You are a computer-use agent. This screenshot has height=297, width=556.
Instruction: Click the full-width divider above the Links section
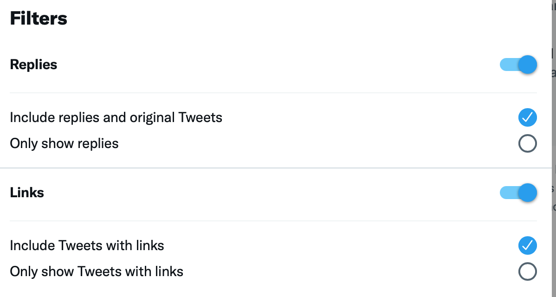273,168
